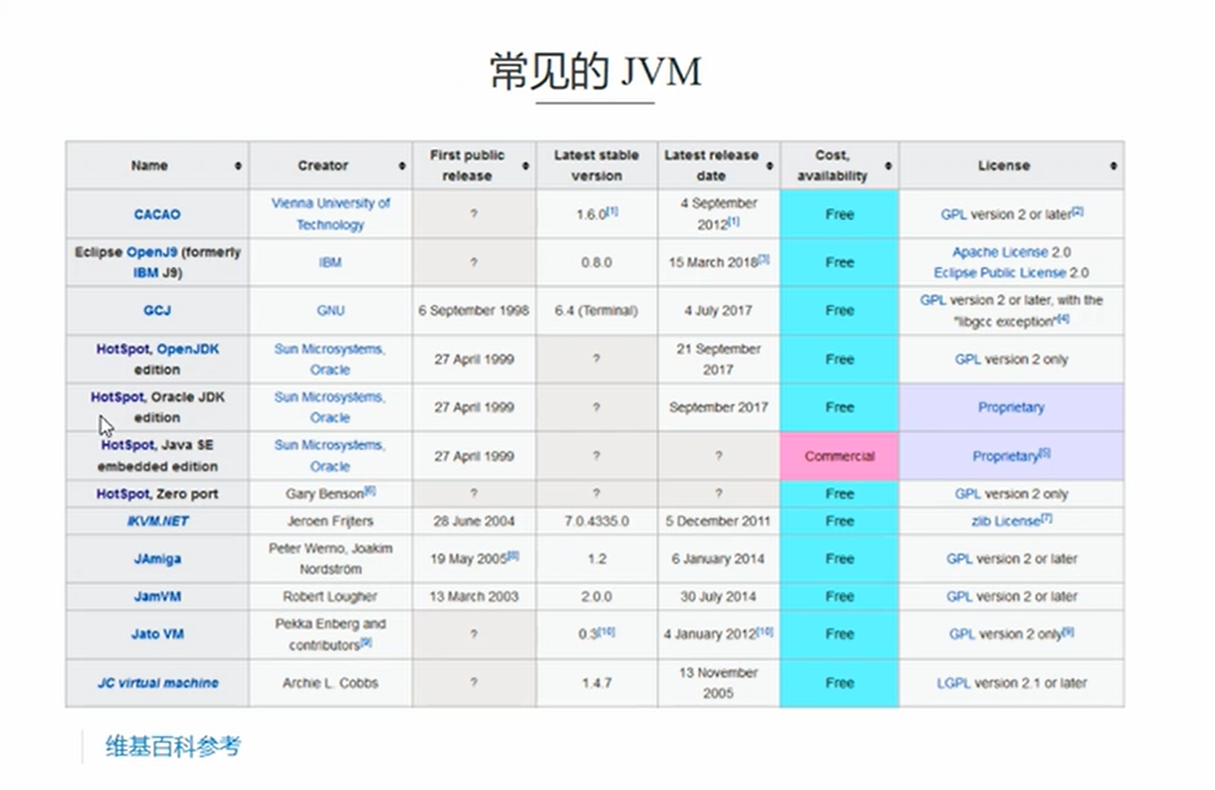Select the Gary Benson creator cell

(x=331, y=494)
